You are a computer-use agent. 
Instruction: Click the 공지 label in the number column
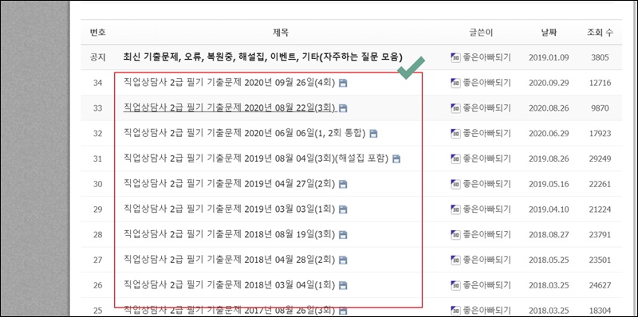[x=97, y=57]
